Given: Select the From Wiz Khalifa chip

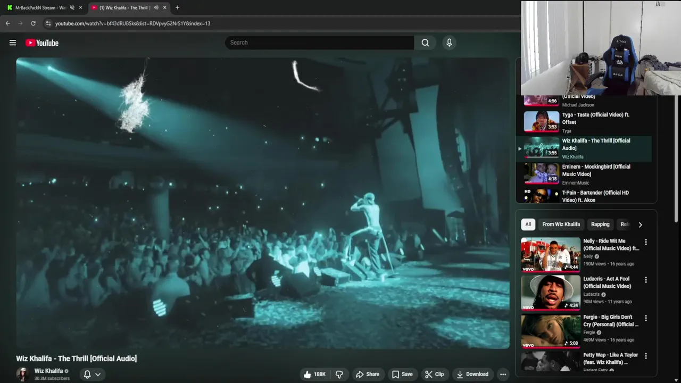Looking at the screenshot, I should pyautogui.click(x=561, y=224).
